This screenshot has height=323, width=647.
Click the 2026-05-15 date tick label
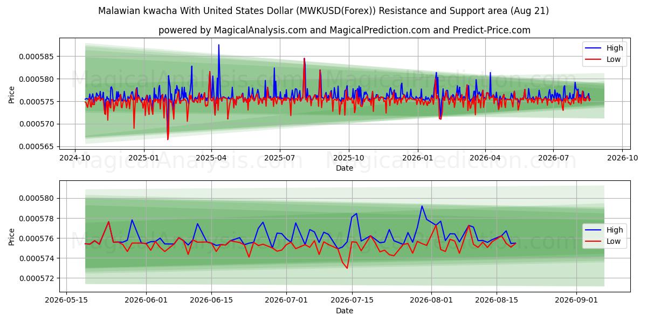click(66, 300)
